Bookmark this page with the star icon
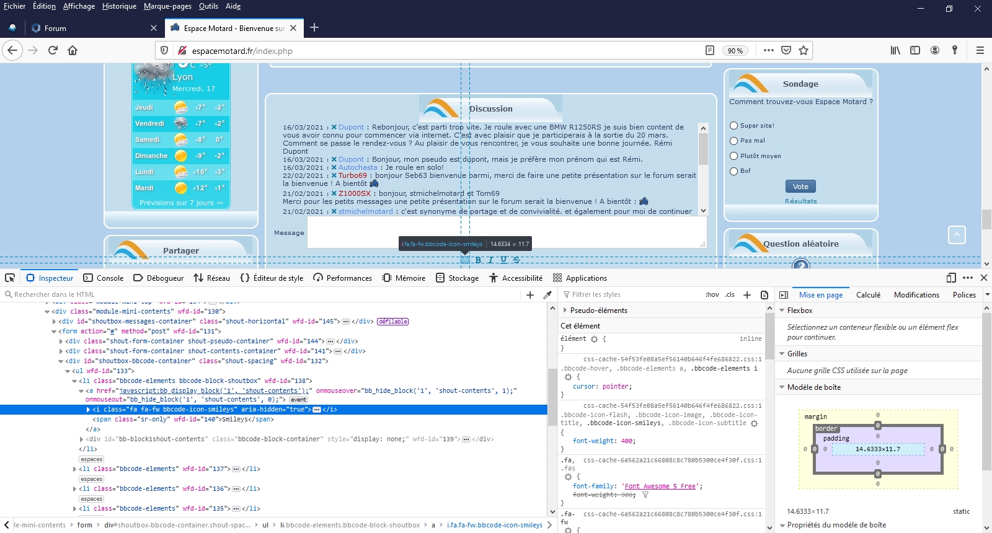This screenshot has height=533, width=992. pos(804,50)
